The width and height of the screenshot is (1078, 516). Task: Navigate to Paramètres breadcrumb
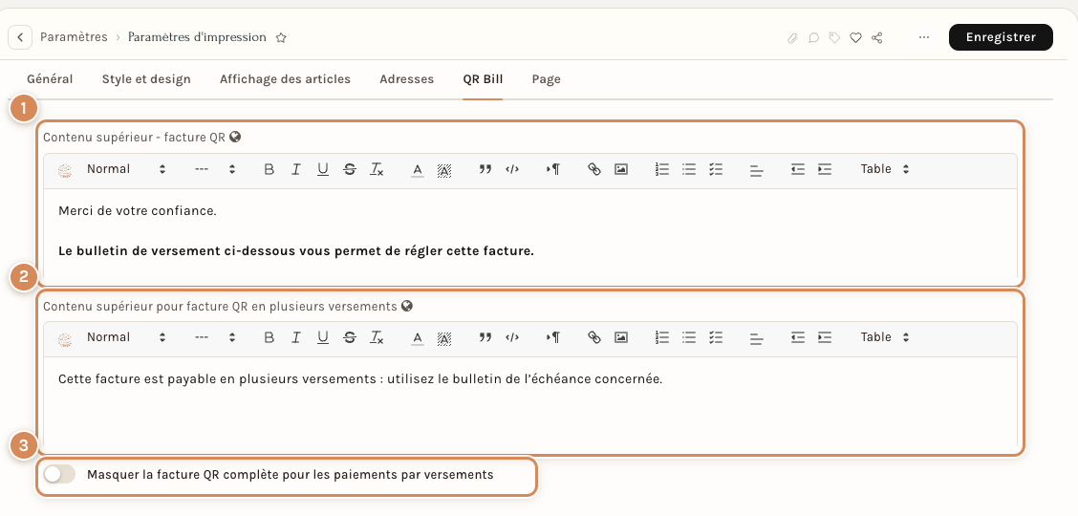point(74,37)
